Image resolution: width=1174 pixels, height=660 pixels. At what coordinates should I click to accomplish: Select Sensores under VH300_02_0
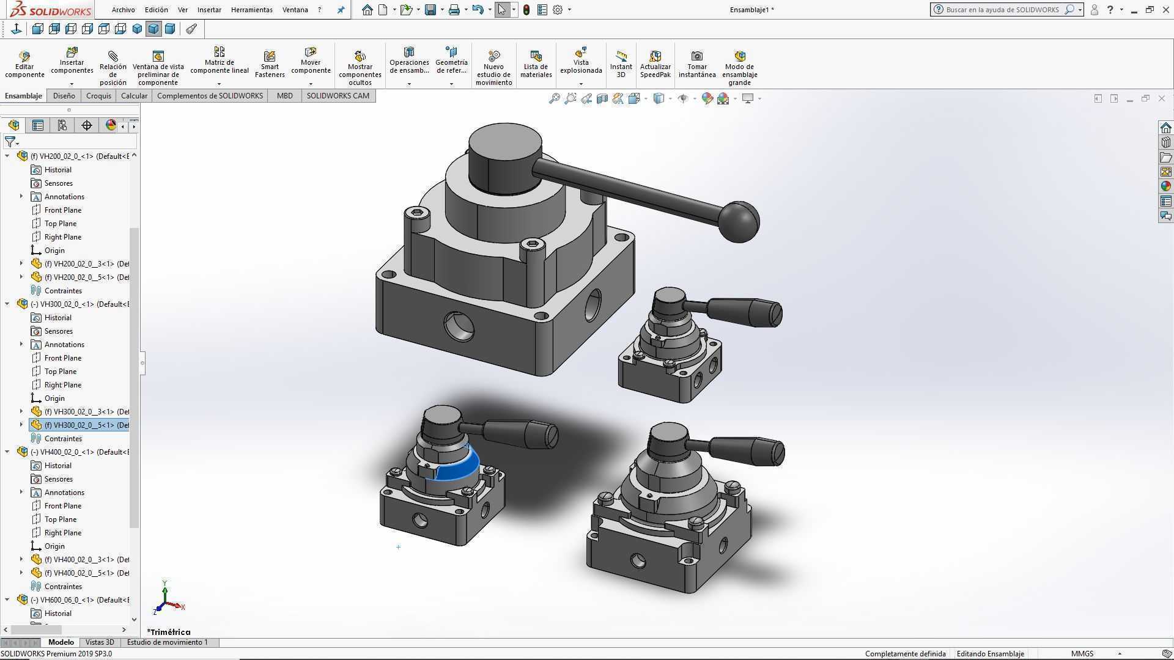pyautogui.click(x=58, y=331)
